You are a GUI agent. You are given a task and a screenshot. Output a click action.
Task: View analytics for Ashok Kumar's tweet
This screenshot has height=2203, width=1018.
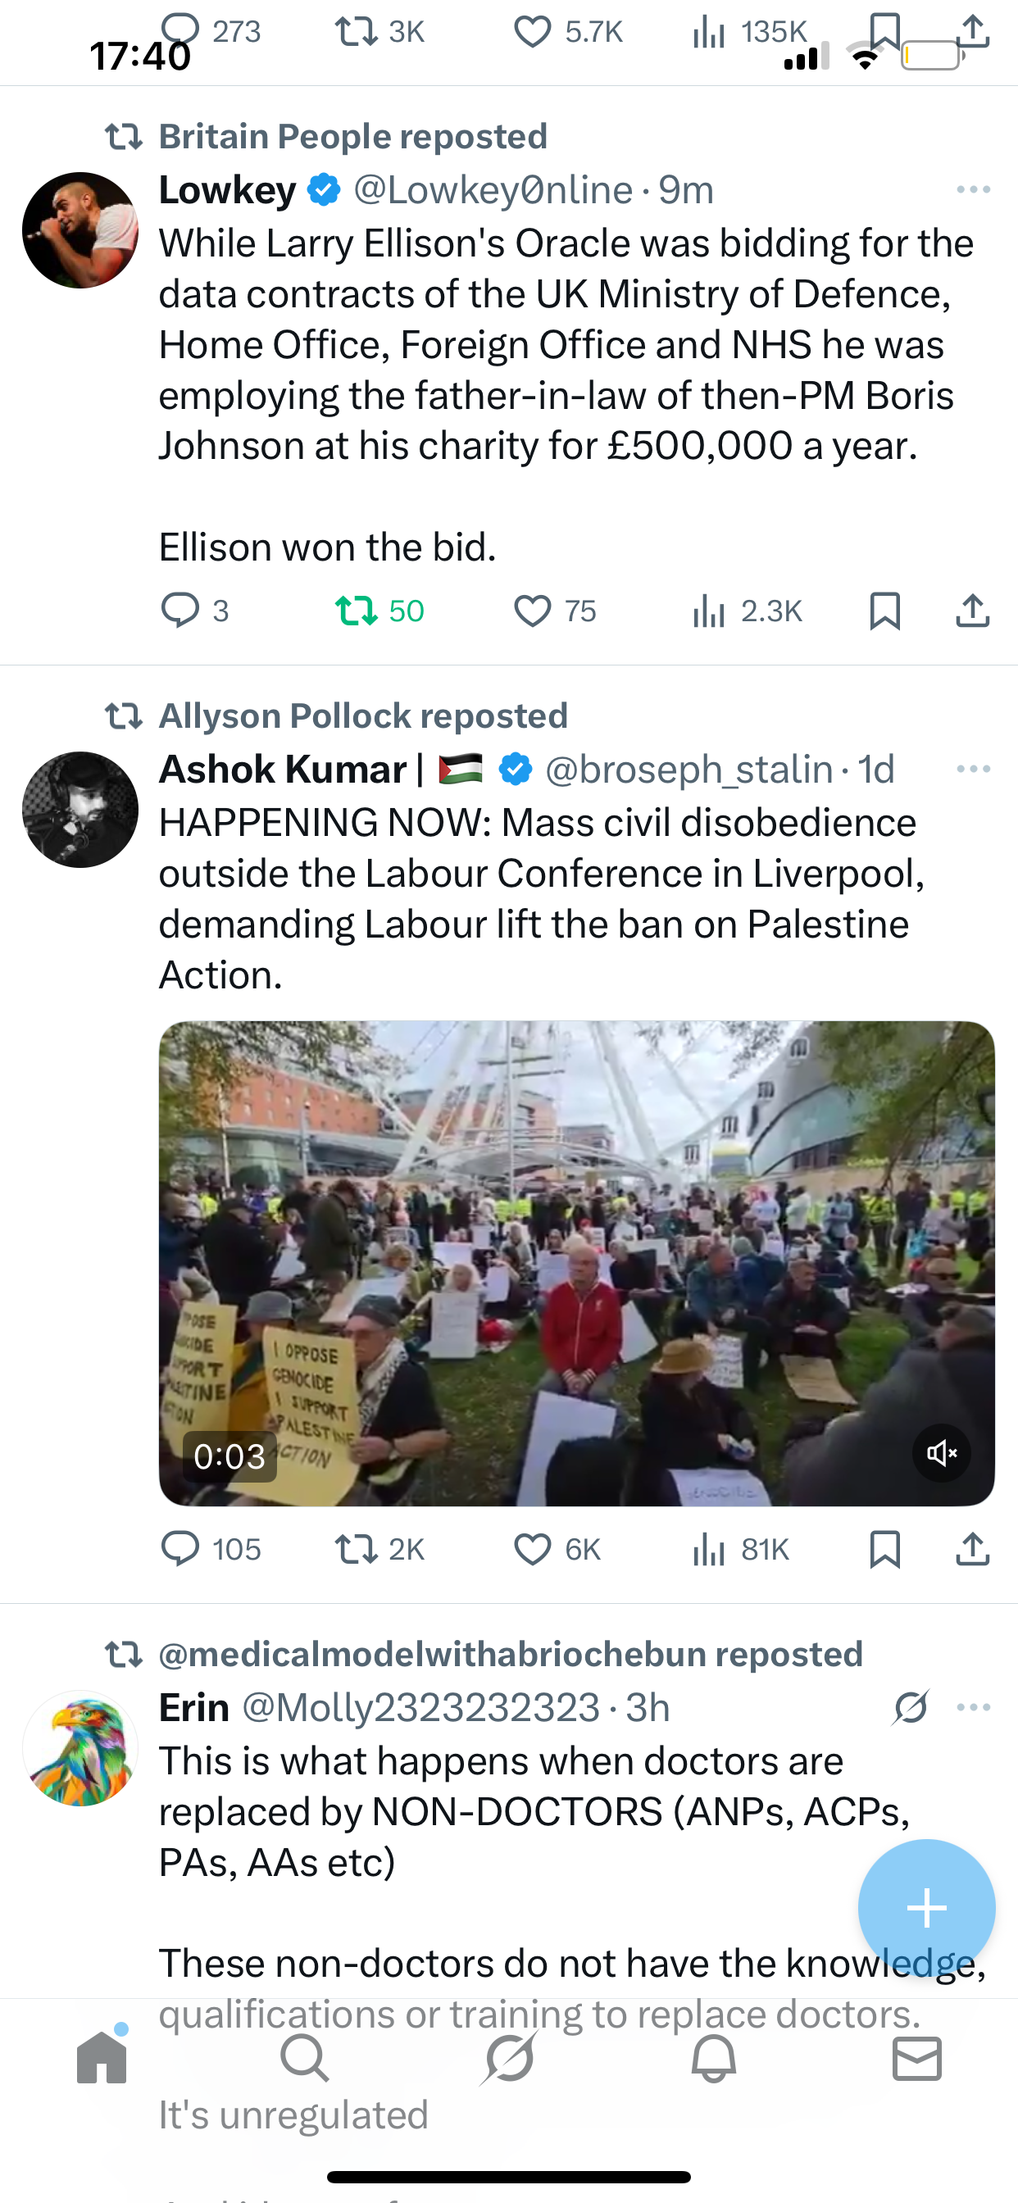tap(708, 1549)
